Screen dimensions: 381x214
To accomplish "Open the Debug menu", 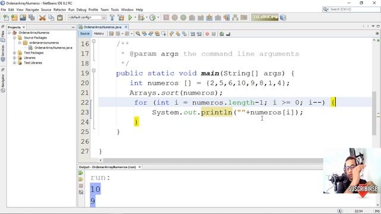I will (82, 10).
